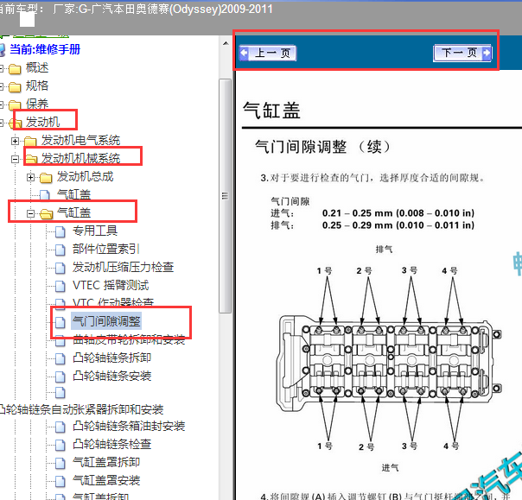Open VTC 作动器检查 page
The height and width of the screenshot is (500, 522).
click(x=113, y=302)
